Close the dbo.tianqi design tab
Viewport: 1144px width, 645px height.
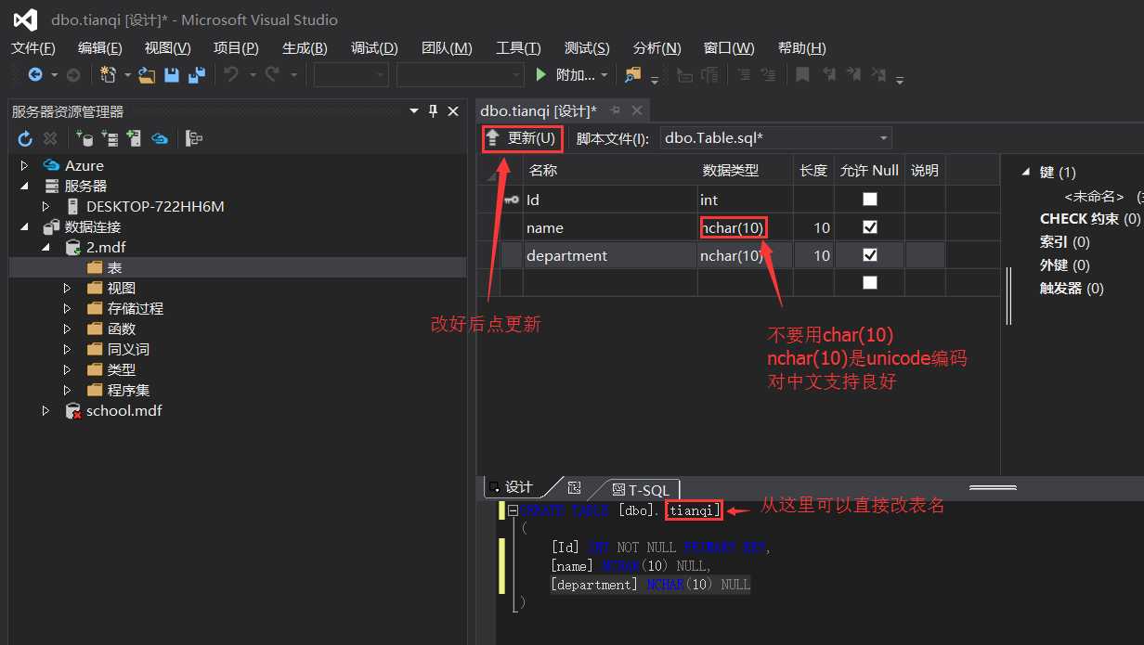(637, 111)
